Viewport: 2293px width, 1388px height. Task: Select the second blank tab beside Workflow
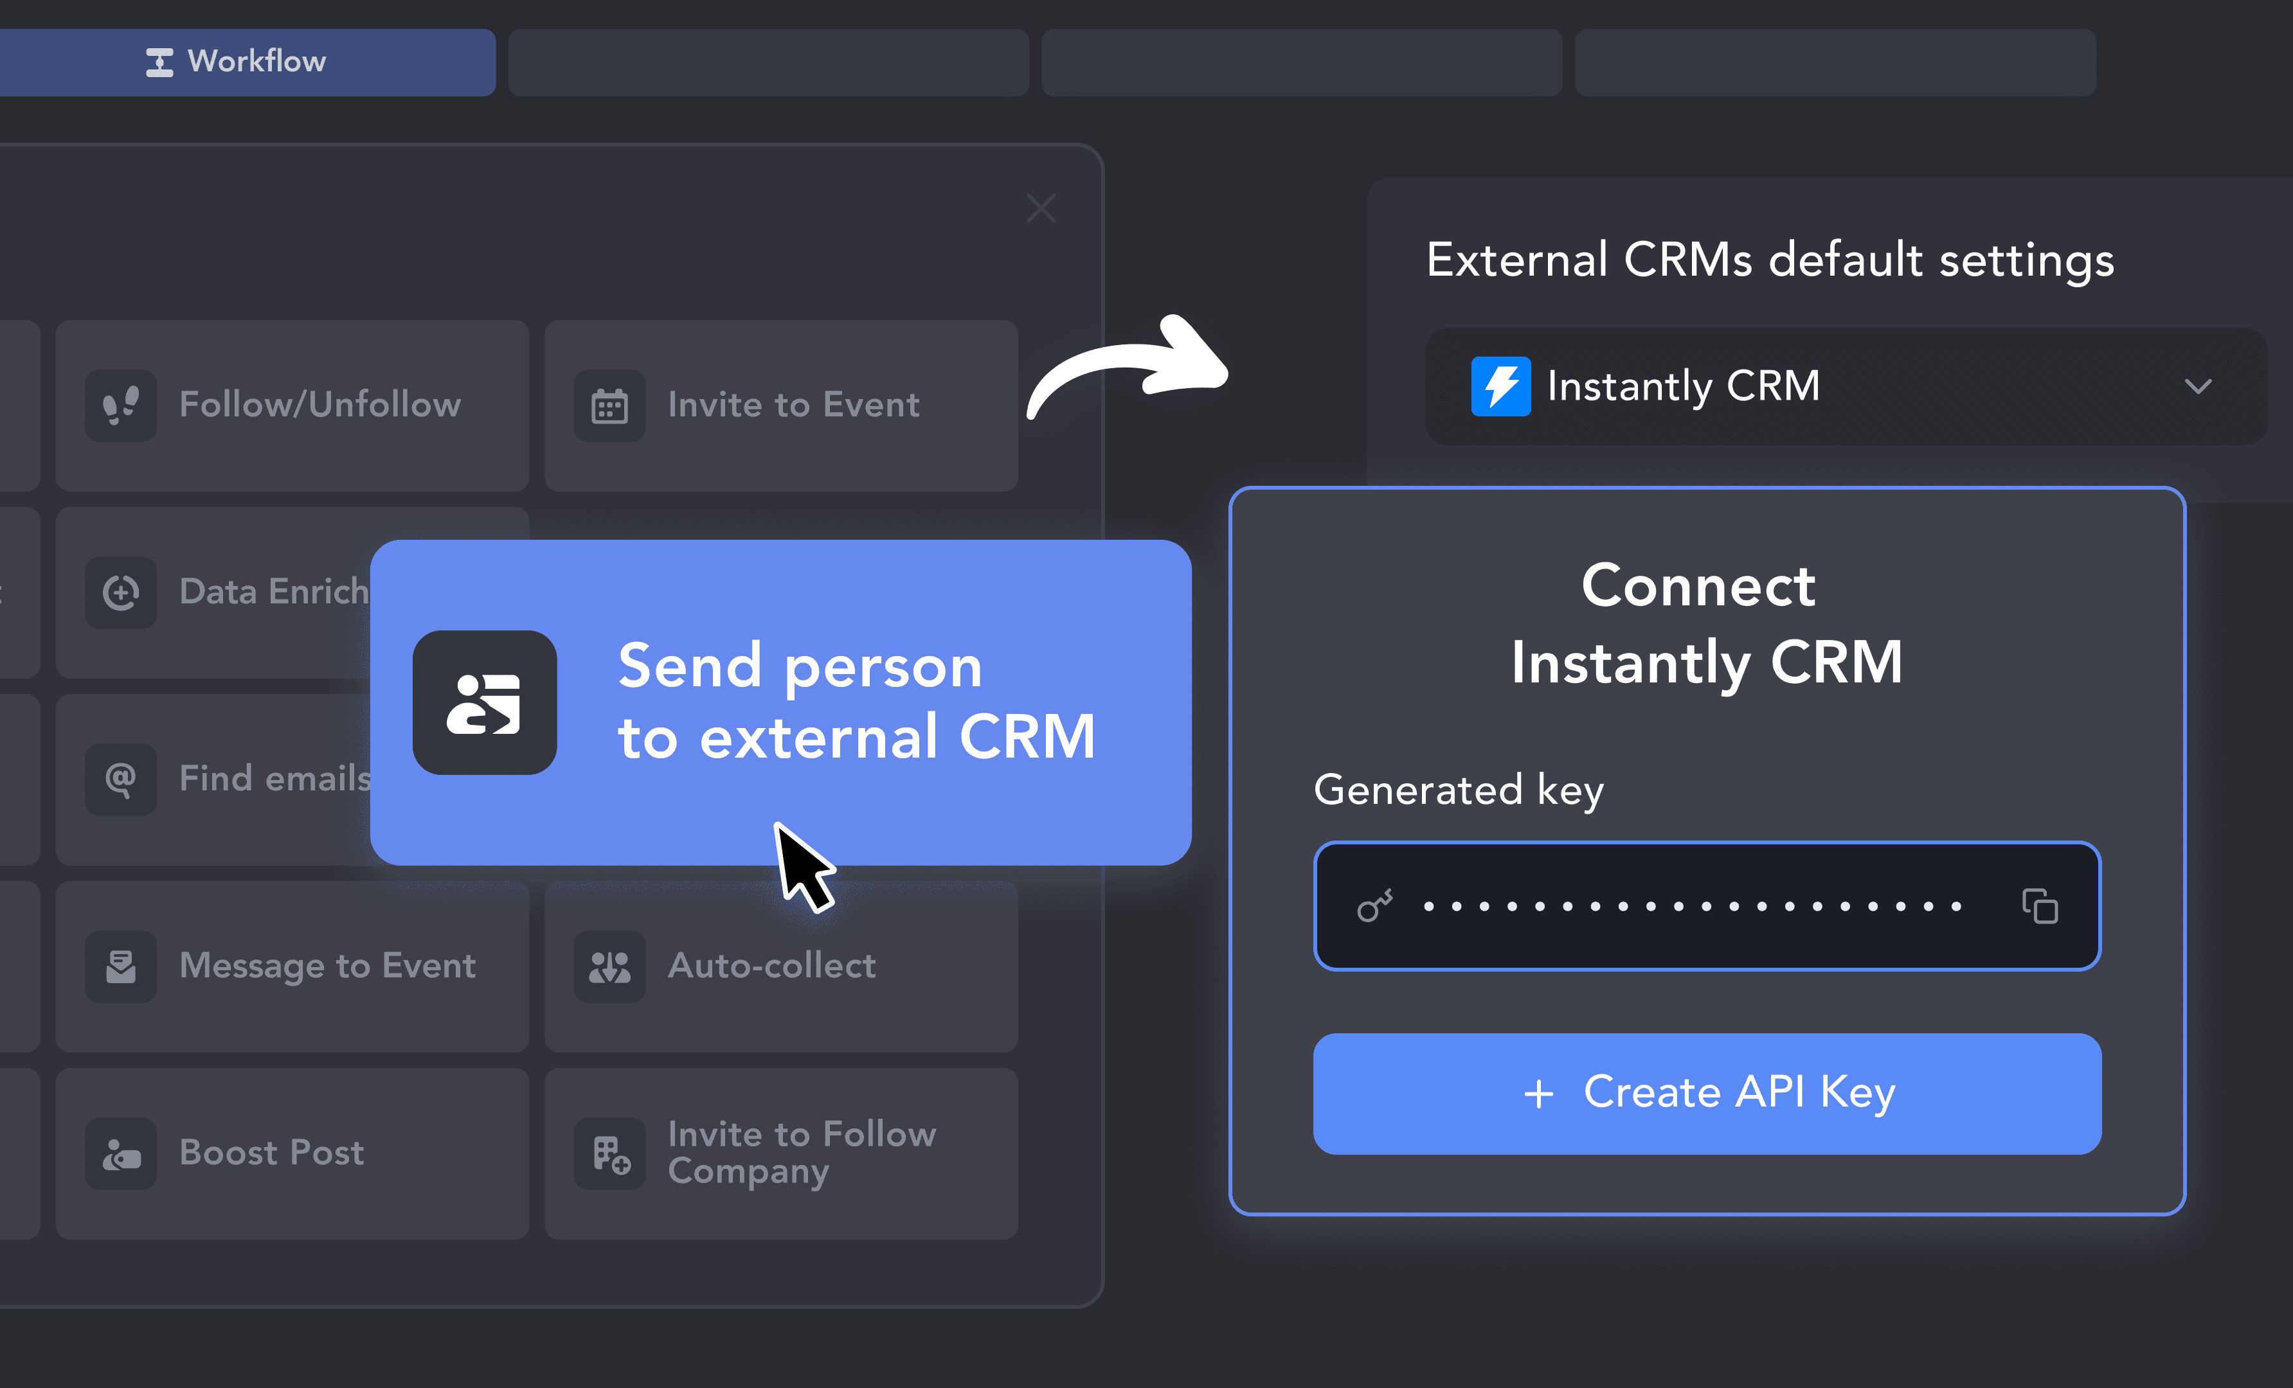pyautogui.click(x=1301, y=62)
